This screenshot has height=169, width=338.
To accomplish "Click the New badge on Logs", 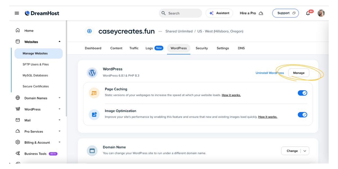I will 159,48.
